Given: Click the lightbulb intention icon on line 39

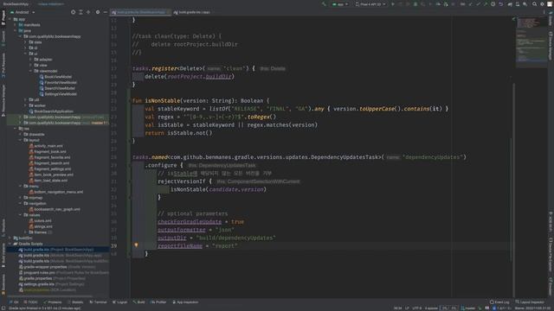Looking at the screenshot, I should click(x=136, y=245).
